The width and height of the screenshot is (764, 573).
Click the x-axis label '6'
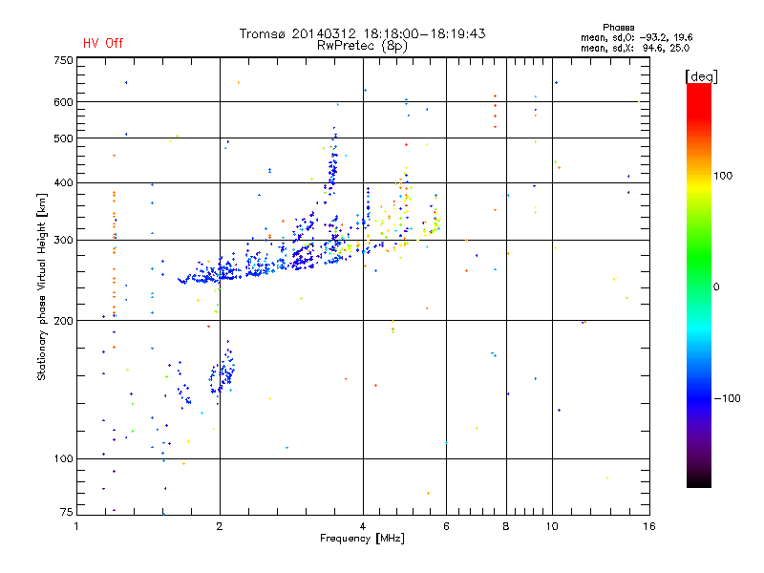(446, 526)
